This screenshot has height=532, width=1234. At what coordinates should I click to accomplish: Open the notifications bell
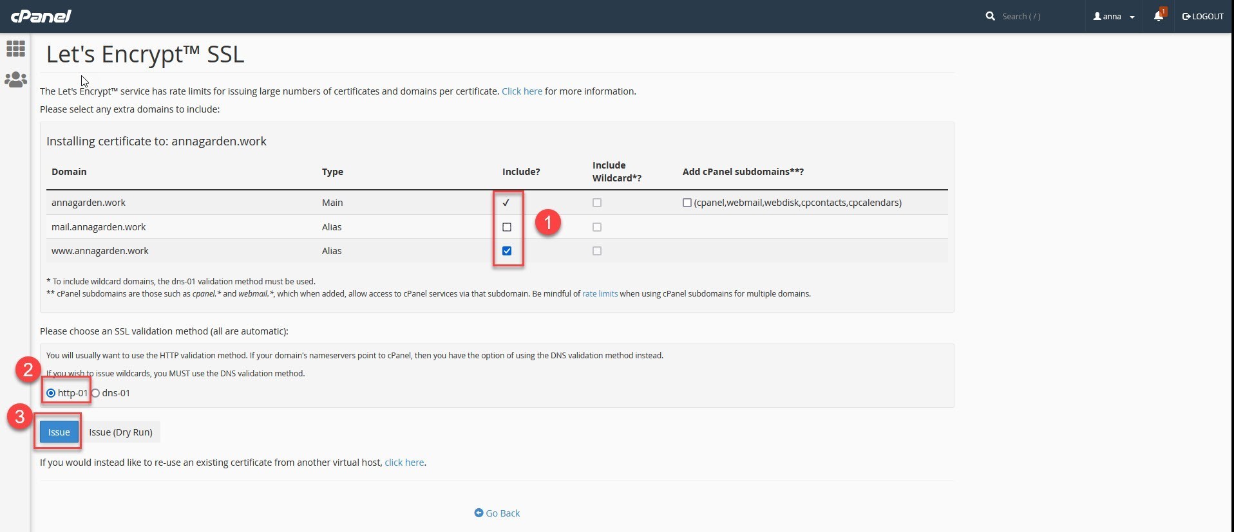pyautogui.click(x=1159, y=16)
